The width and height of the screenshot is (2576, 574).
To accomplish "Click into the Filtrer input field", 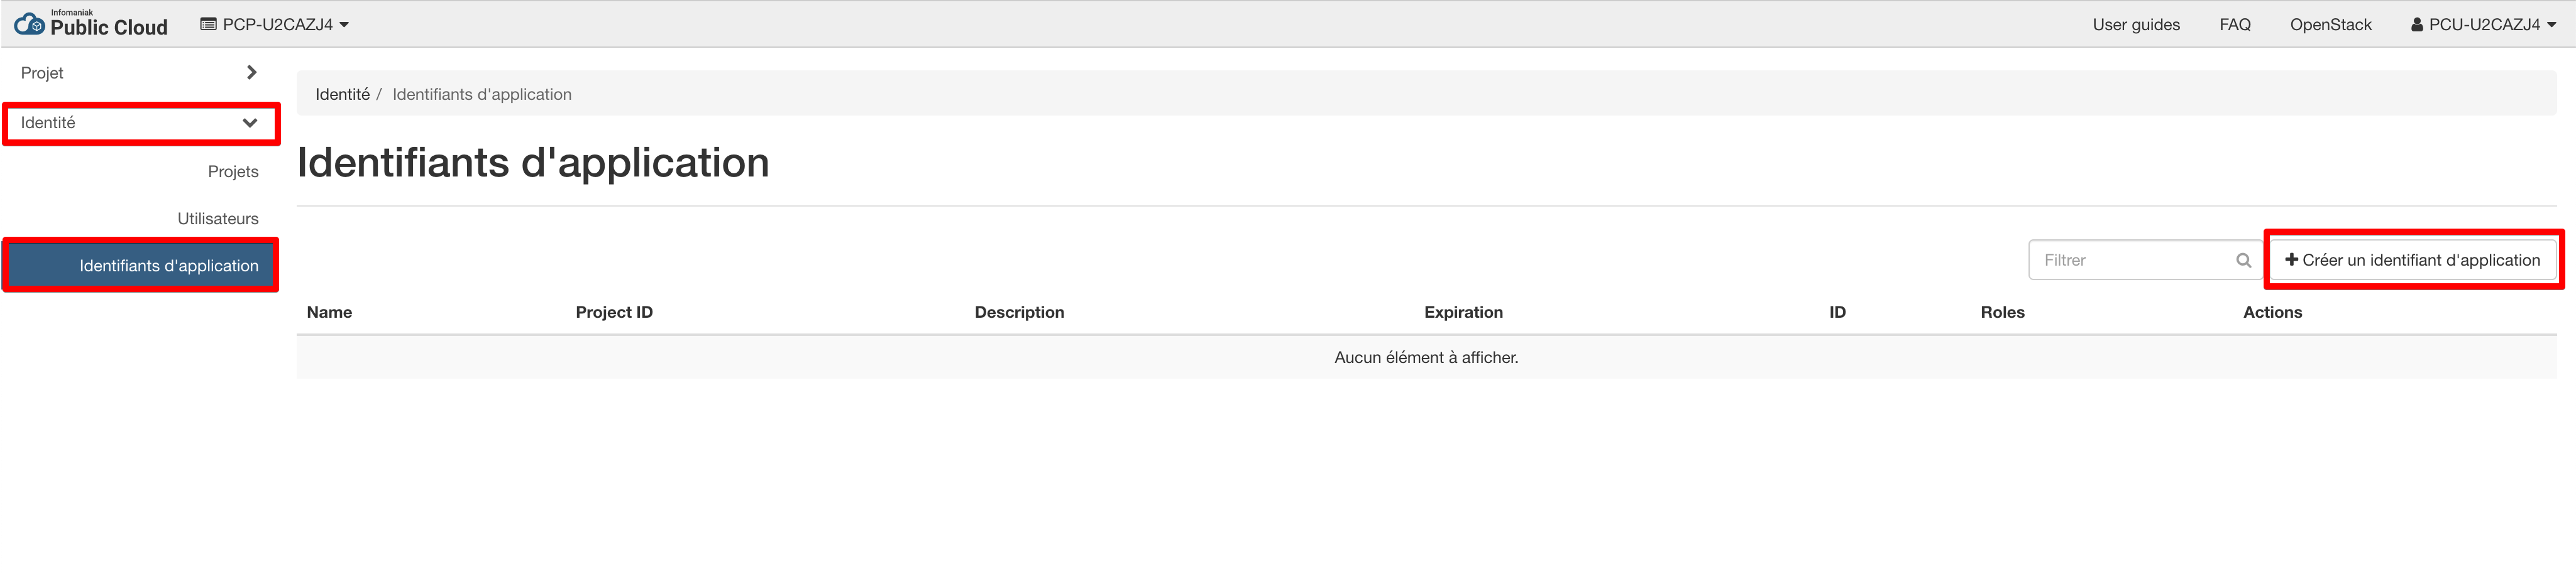I will [2130, 261].
